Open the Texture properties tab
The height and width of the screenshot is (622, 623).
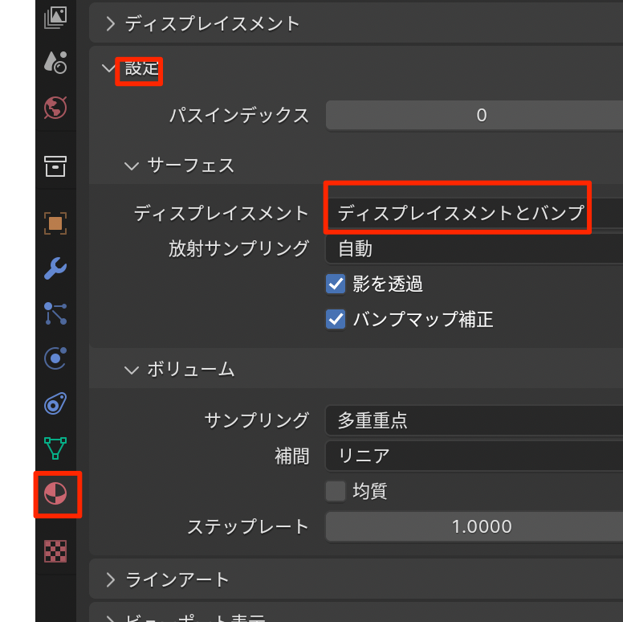click(x=55, y=551)
